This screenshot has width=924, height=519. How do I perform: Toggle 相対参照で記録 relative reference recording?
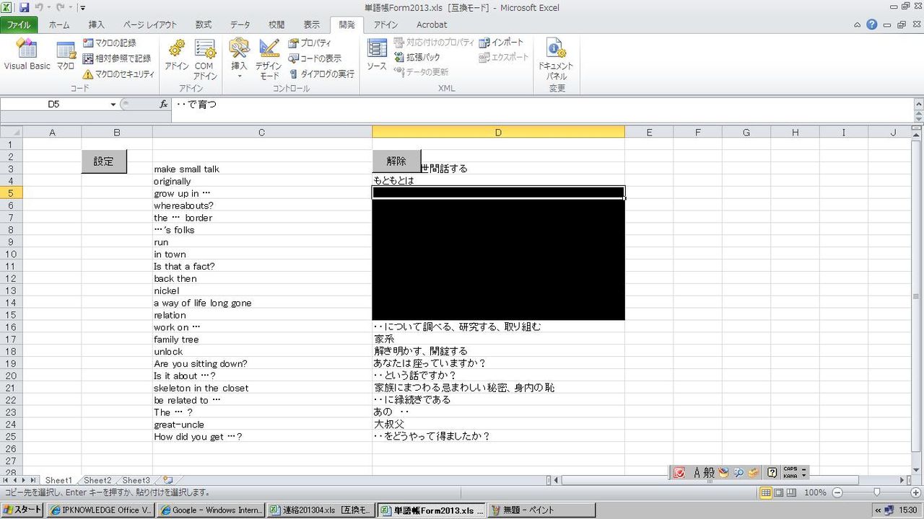coord(117,58)
